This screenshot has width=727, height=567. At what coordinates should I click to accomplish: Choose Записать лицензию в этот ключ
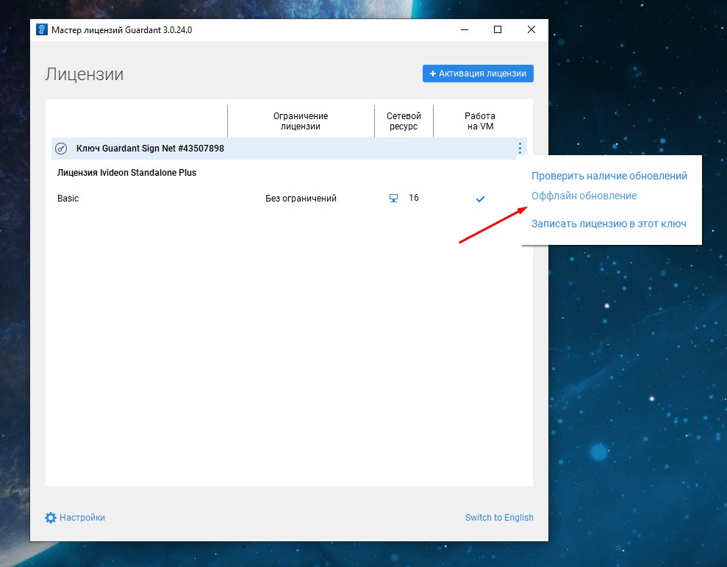(609, 224)
